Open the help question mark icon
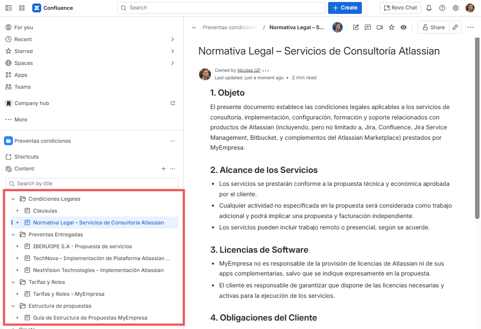481x329 pixels. pos(442,8)
